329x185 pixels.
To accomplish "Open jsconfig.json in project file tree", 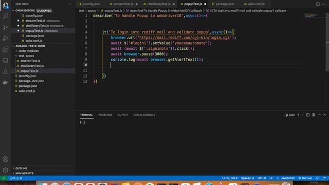I will 27,76.
